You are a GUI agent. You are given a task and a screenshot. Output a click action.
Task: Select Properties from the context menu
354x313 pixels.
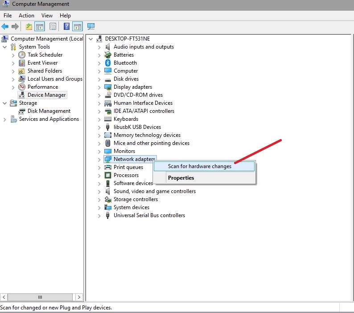[181, 178]
